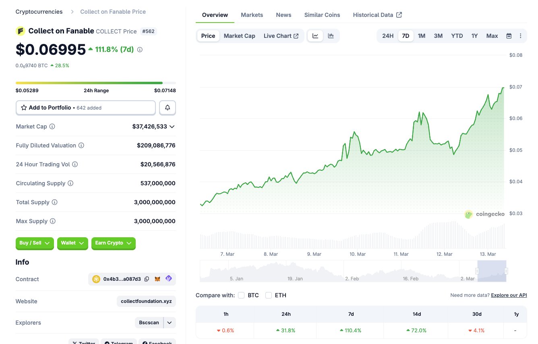Screen dimensions: 538x344
Task: Click the price alert bell icon
Action: tap(168, 108)
